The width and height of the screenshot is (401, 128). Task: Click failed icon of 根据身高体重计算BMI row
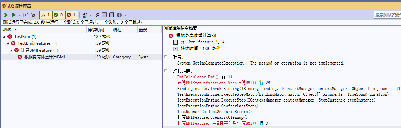click(x=20, y=57)
